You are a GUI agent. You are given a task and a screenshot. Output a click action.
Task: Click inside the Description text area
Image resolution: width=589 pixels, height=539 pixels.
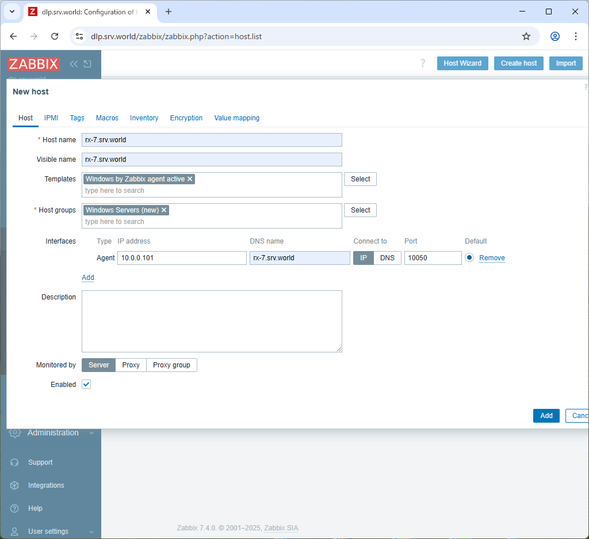click(x=212, y=321)
